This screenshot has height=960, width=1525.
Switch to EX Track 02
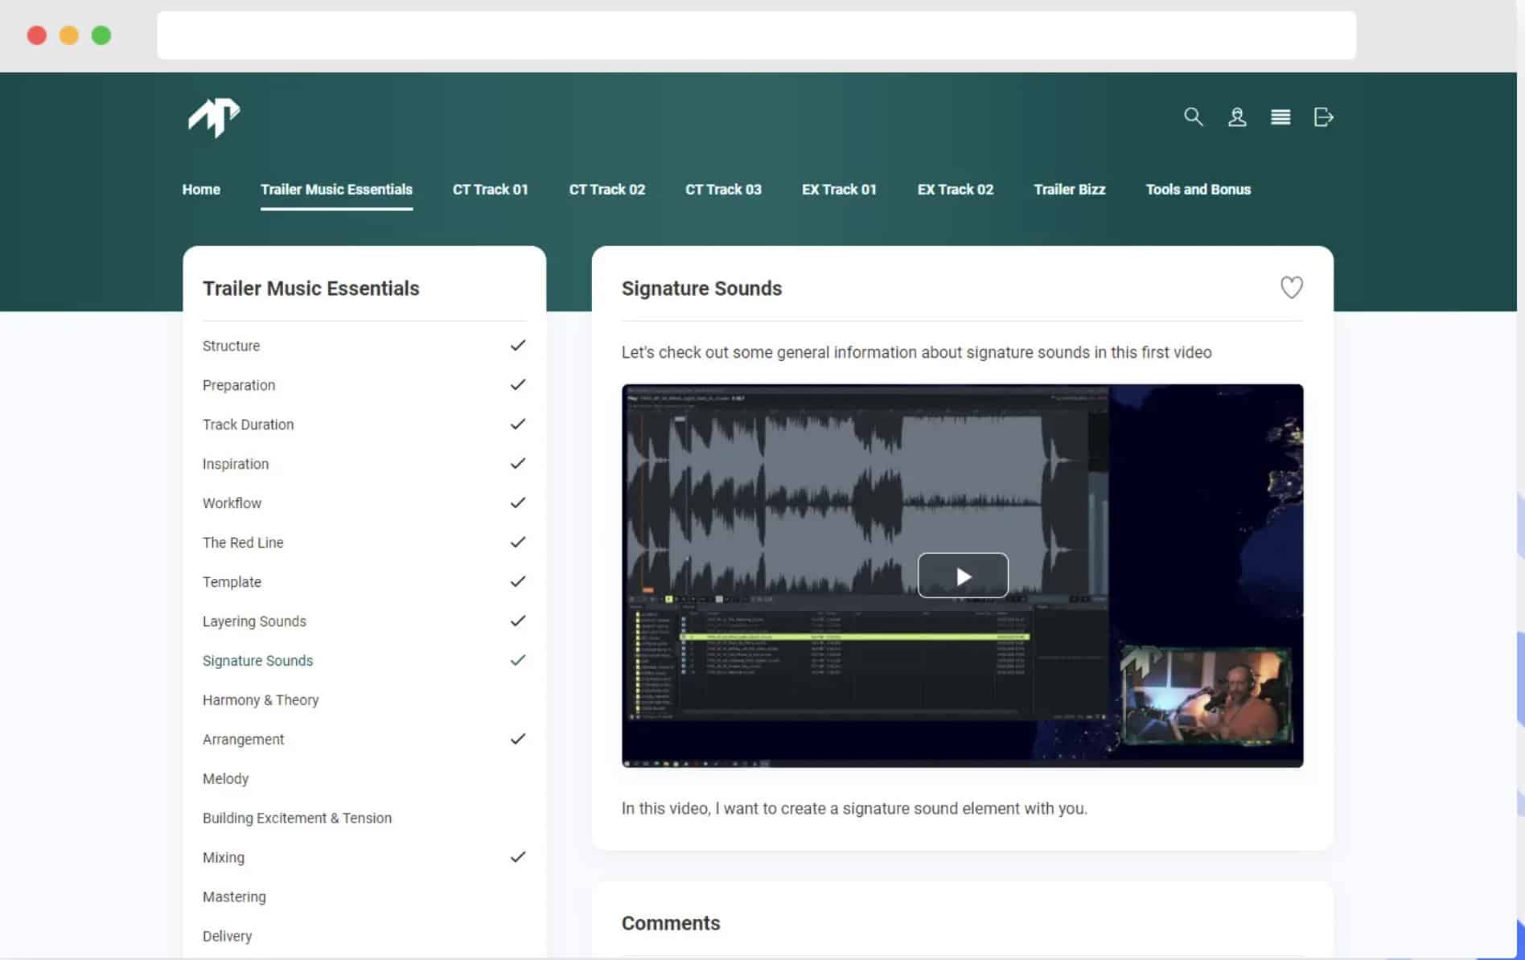[955, 190]
